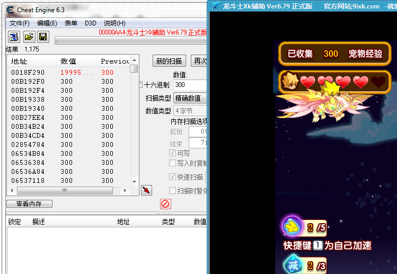
Task: Toggle the 快速扫描 checkbox
Action: [x=172, y=177]
